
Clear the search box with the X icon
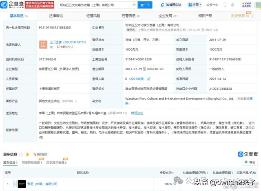click(x=134, y=5)
